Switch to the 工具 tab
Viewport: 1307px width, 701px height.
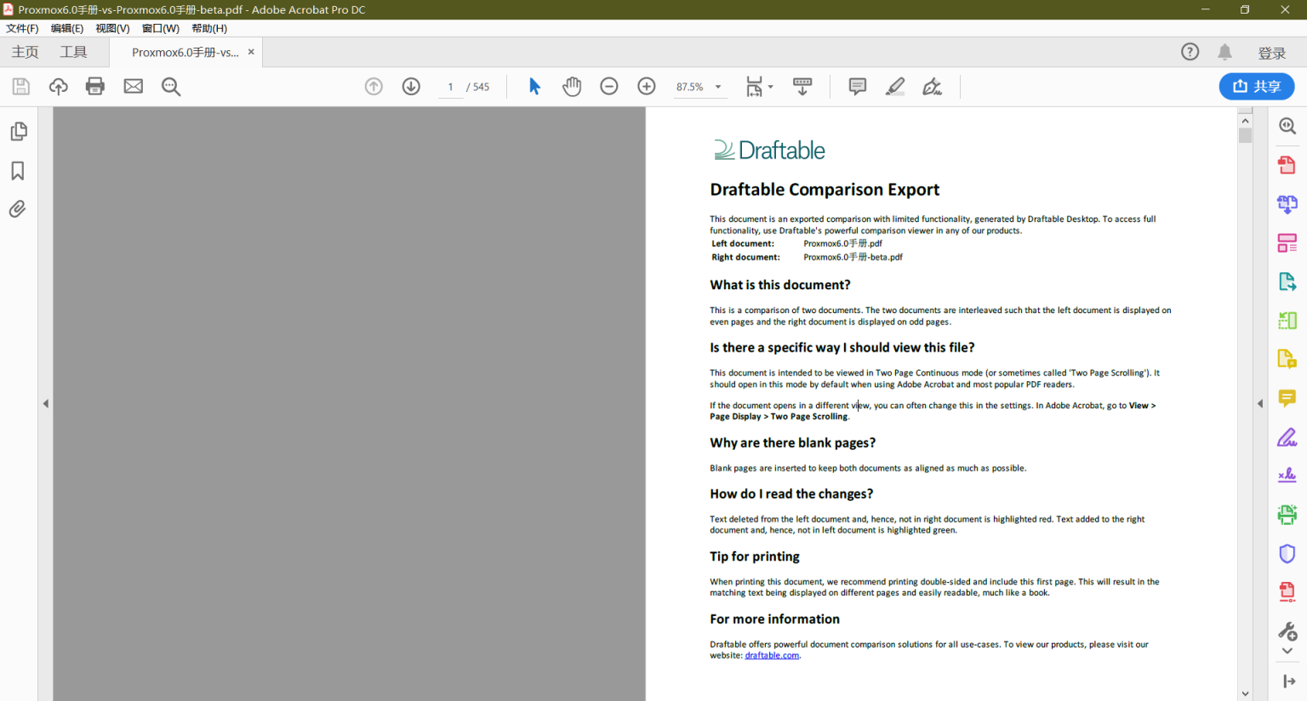tap(73, 52)
